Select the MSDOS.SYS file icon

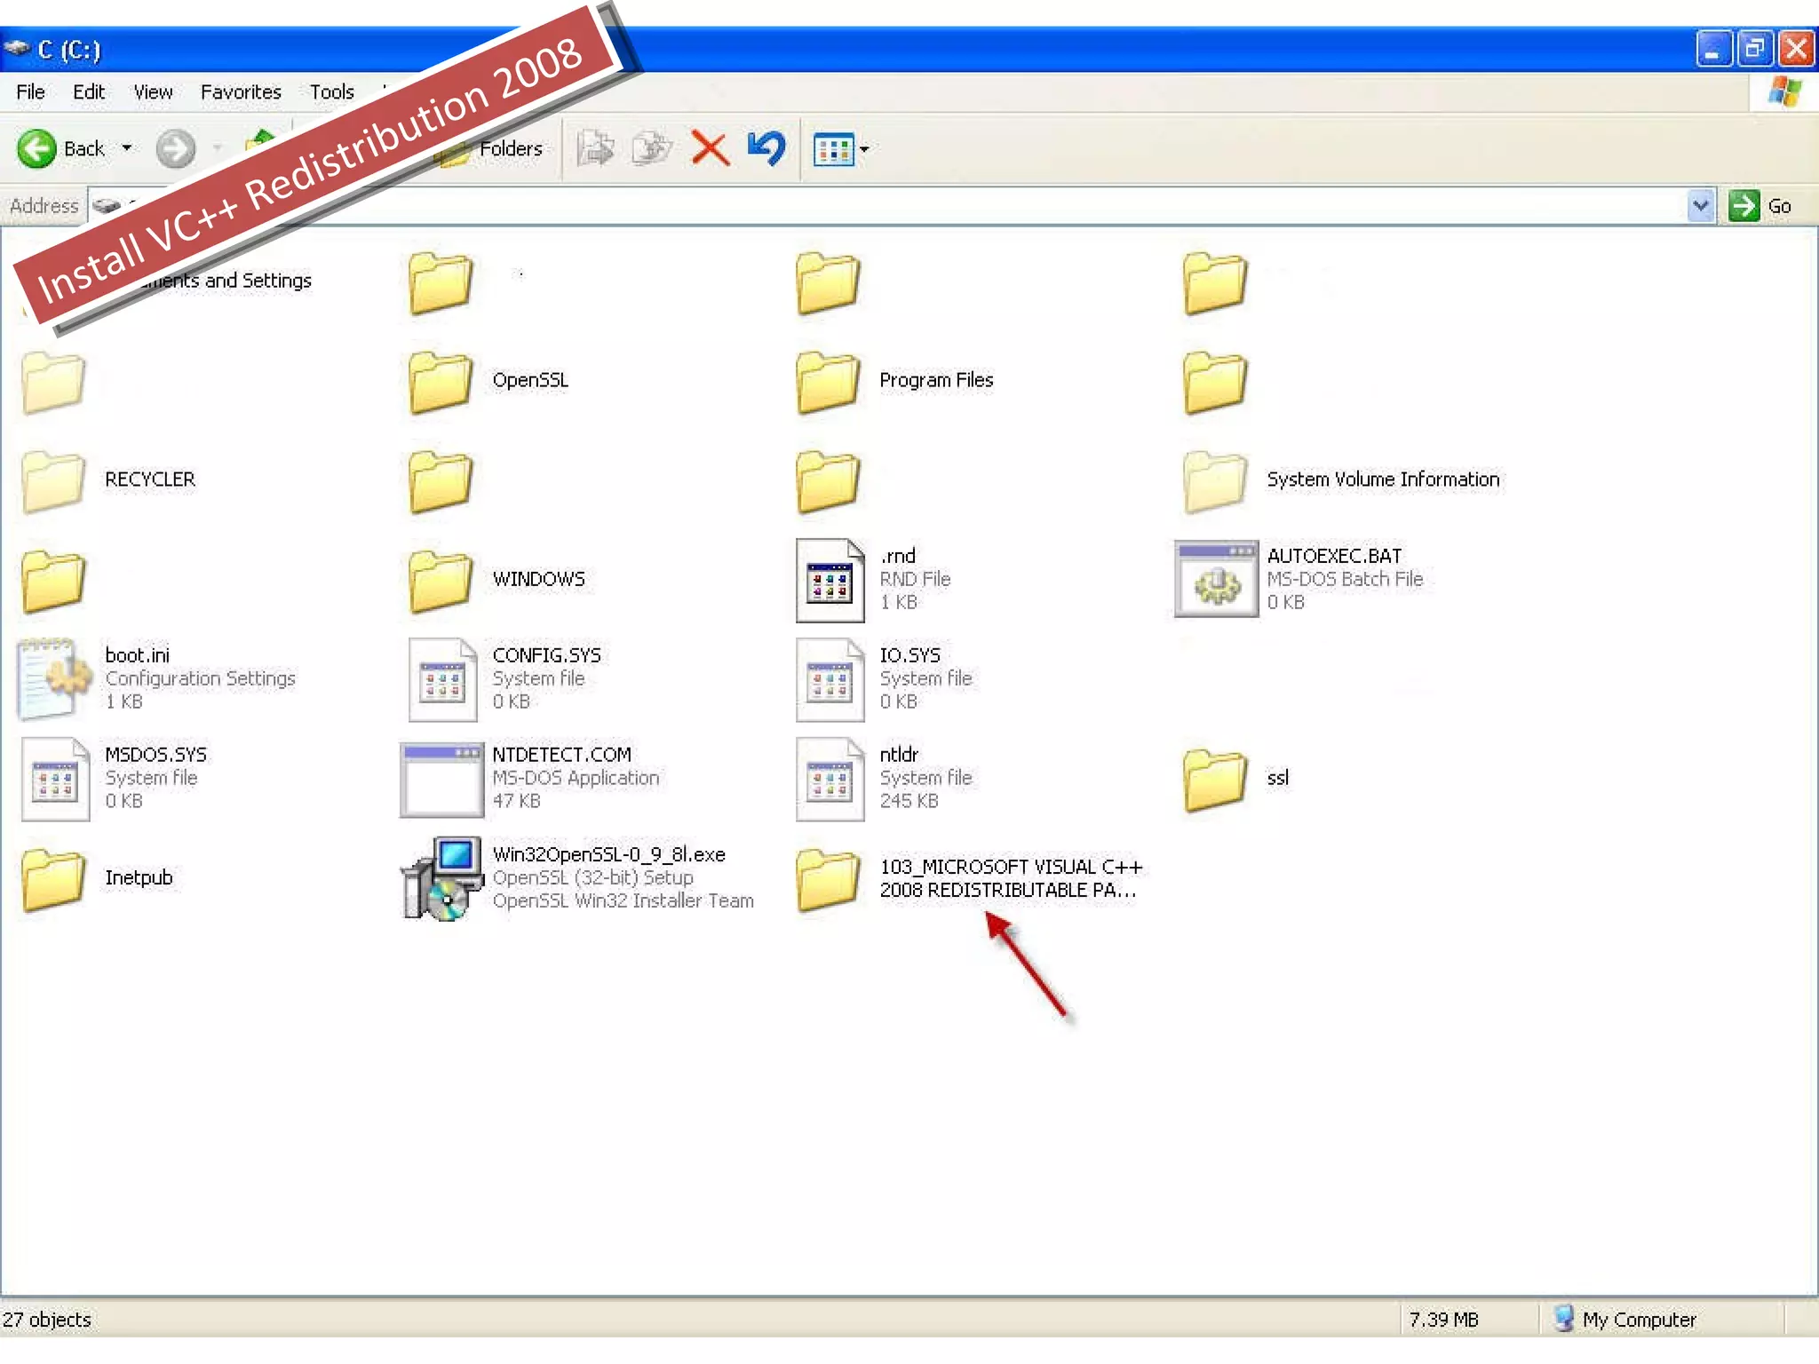pyautogui.click(x=55, y=779)
